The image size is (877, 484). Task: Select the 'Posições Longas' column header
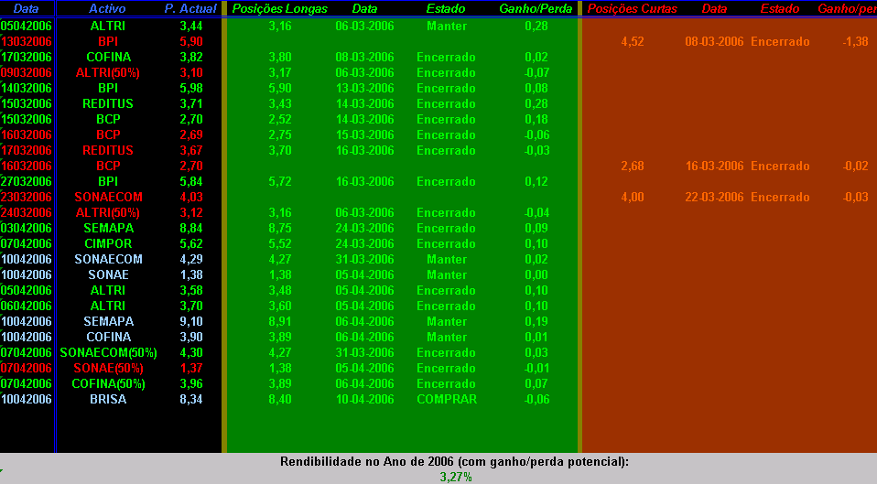[280, 8]
